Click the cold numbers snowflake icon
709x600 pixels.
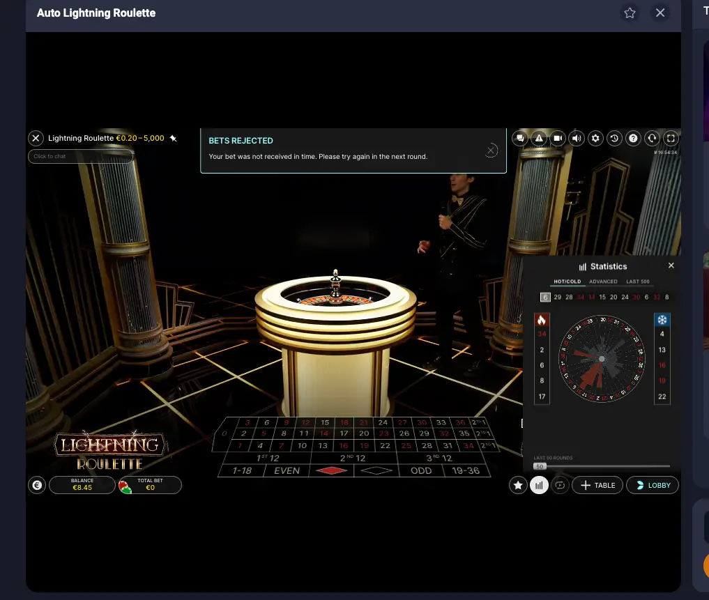(x=662, y=320)
